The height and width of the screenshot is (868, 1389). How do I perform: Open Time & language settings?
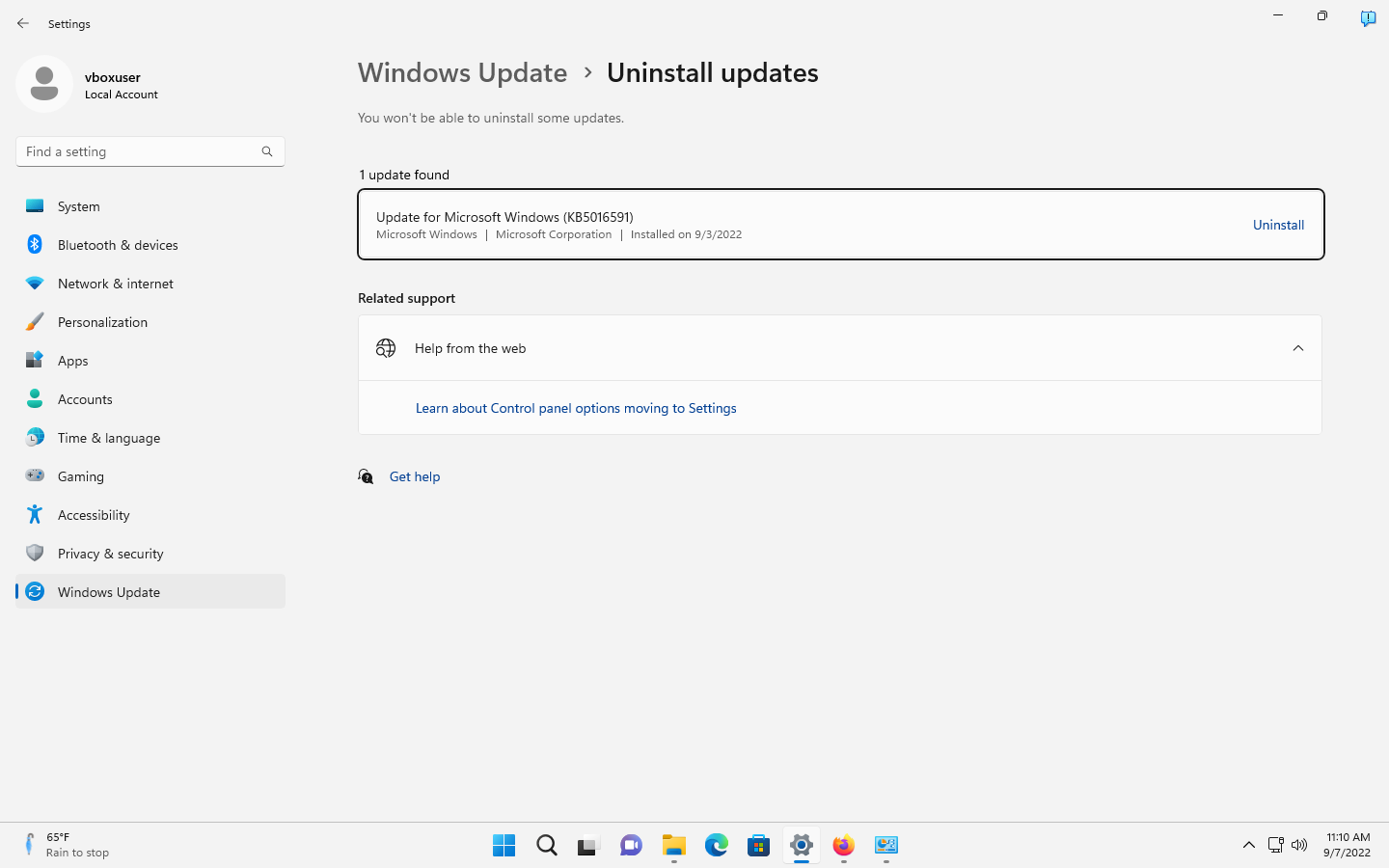[x=108, y=437]
